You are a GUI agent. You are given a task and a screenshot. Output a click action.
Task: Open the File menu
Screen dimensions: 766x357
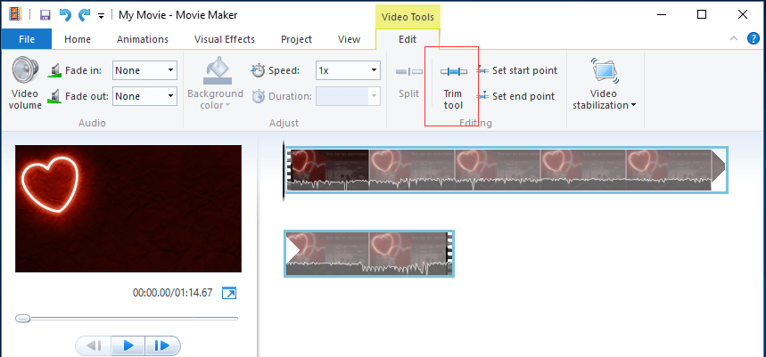coord(26,39)
